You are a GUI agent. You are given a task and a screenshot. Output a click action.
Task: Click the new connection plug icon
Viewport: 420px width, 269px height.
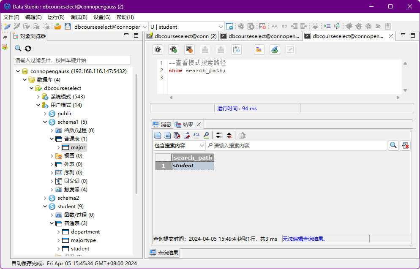pos(7,26)
